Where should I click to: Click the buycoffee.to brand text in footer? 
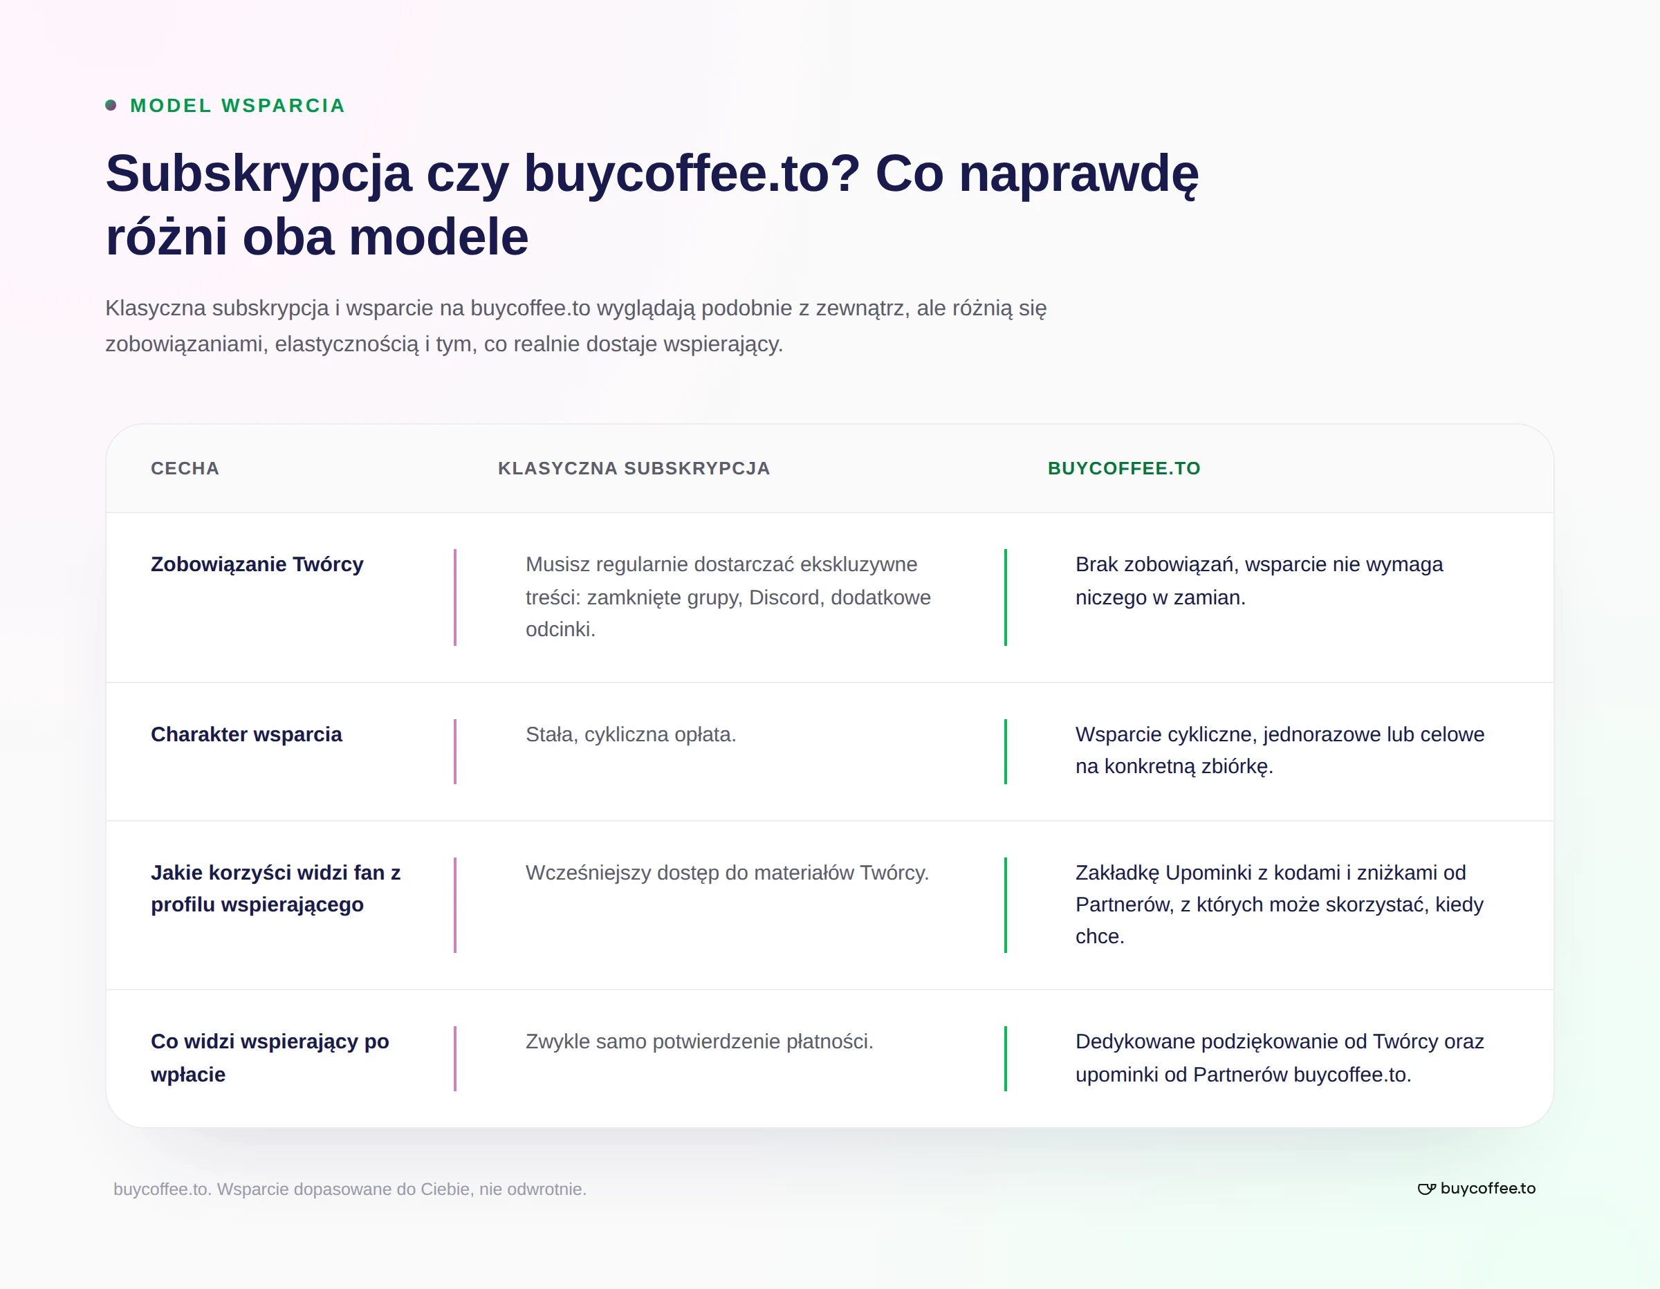click(x=1488, y=1189)
